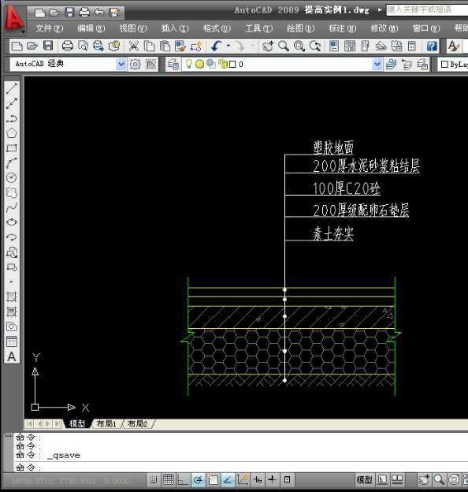The width and height of the screenshot is (468, 492).
Task: Select the Multiline Text tool
Action: [12, 356]
